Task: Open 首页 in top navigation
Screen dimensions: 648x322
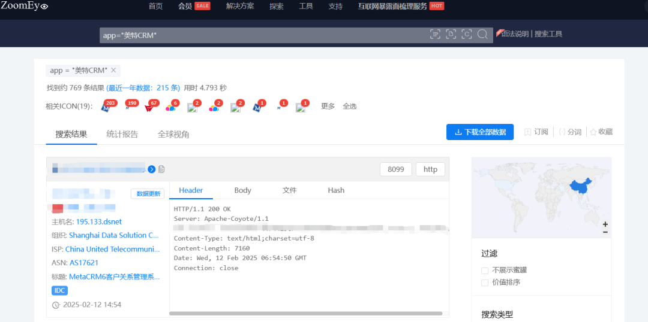Action: click(x=156, y=6)
